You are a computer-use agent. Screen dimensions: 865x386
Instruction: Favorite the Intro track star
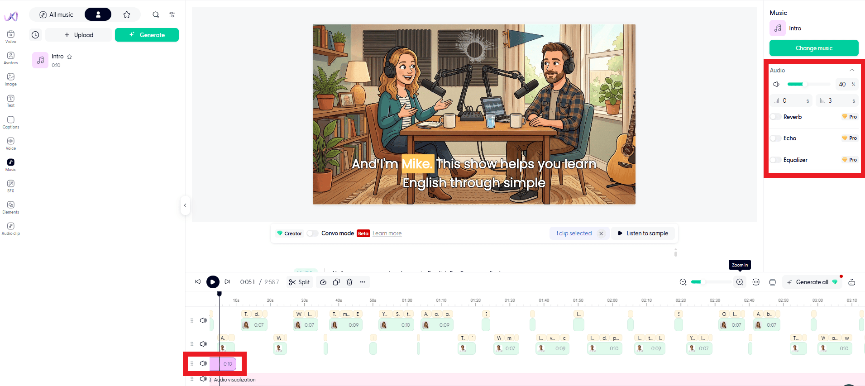[x=69, y=57]
